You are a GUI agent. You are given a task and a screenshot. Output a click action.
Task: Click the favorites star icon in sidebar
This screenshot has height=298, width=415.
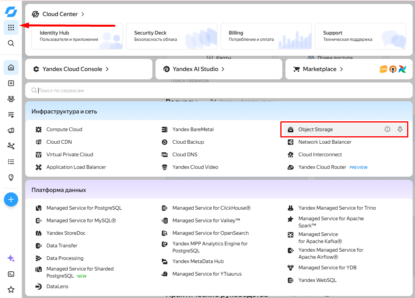point(11,289)
